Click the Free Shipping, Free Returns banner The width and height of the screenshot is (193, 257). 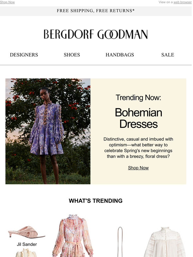coord(96,11)
